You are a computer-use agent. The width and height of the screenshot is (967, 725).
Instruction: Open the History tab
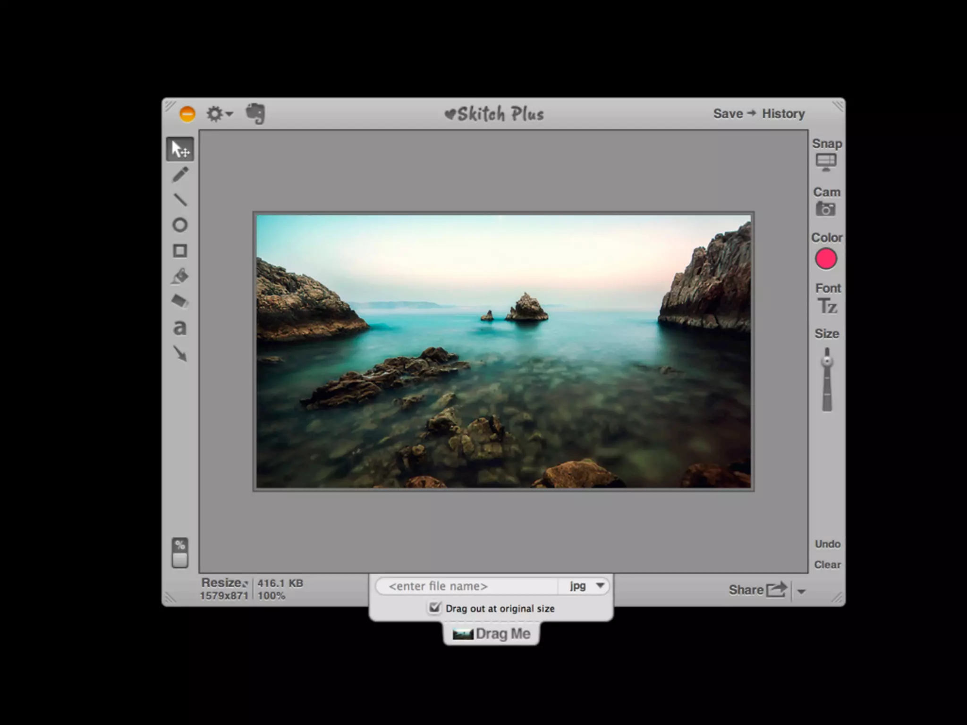click(x=783, y=114)
